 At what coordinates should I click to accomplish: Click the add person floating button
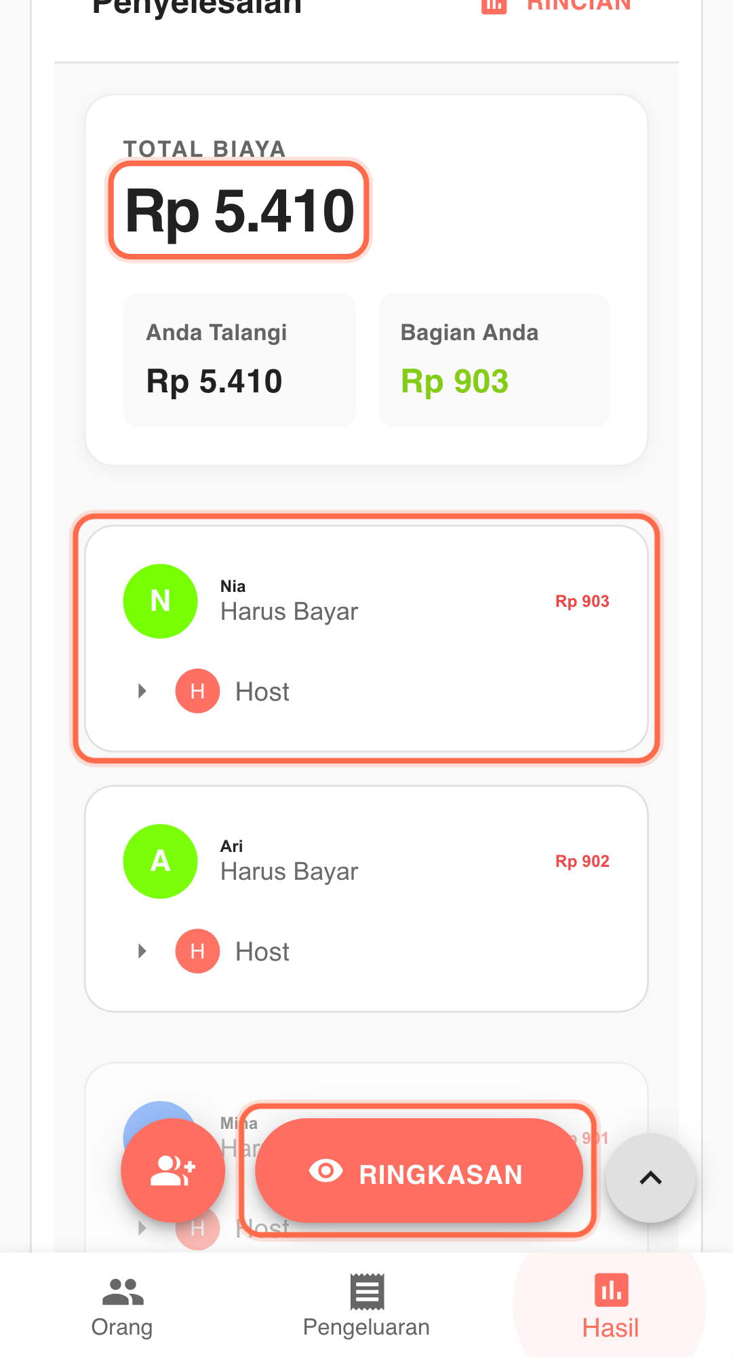coord(173,1170)
